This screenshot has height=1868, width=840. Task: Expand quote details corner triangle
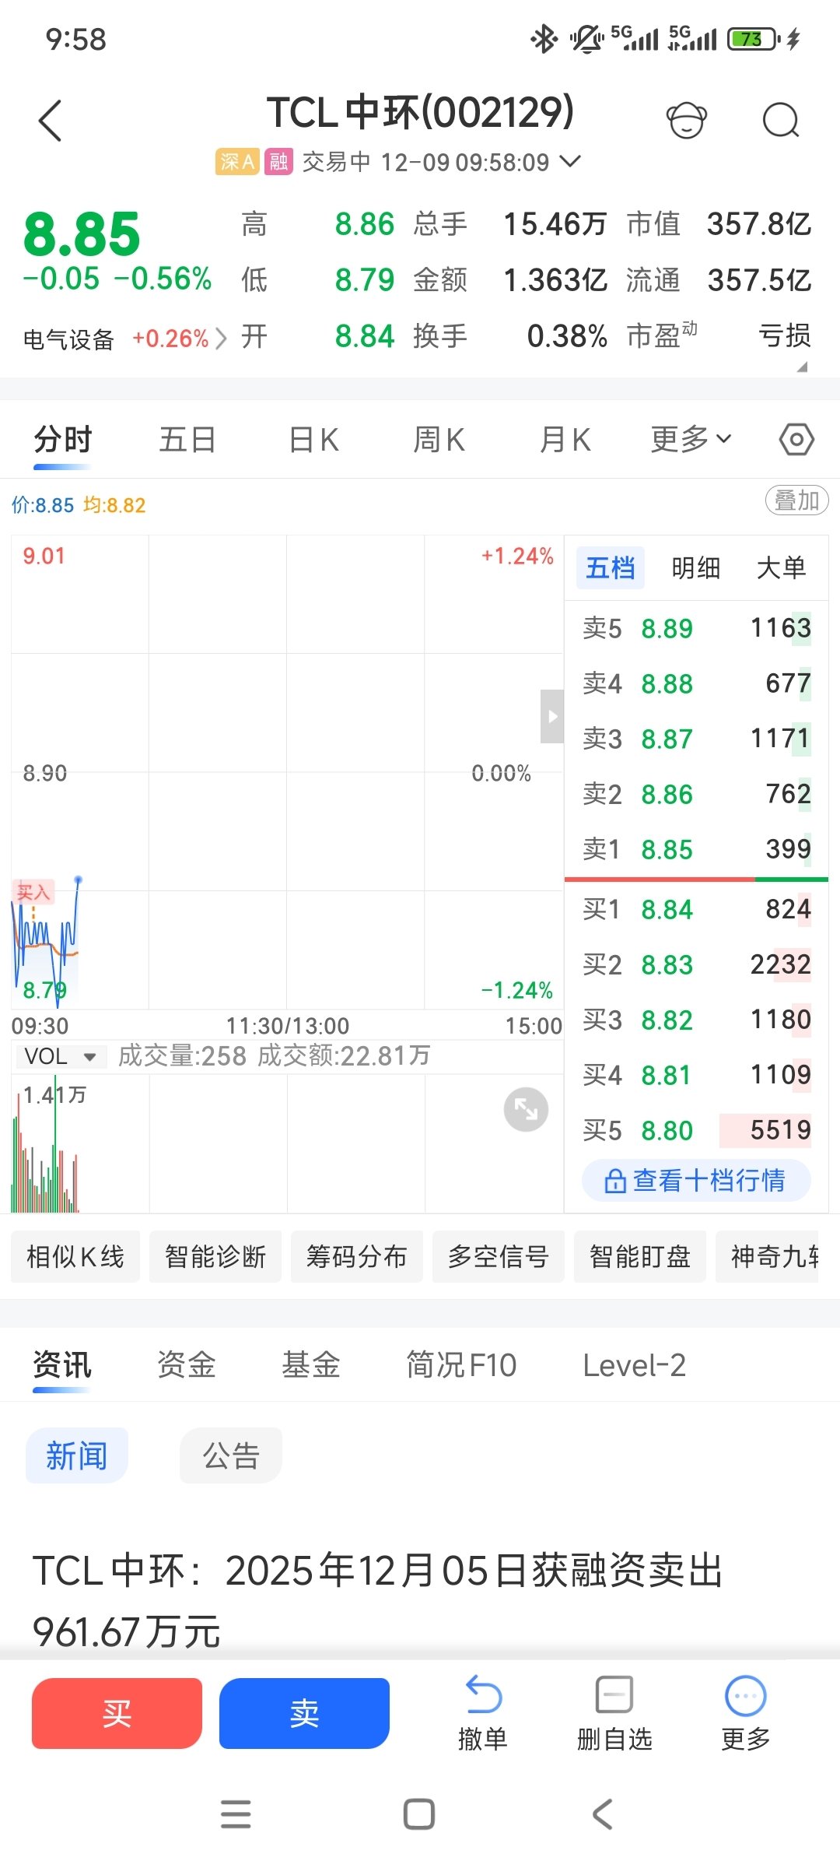(802, 367)
